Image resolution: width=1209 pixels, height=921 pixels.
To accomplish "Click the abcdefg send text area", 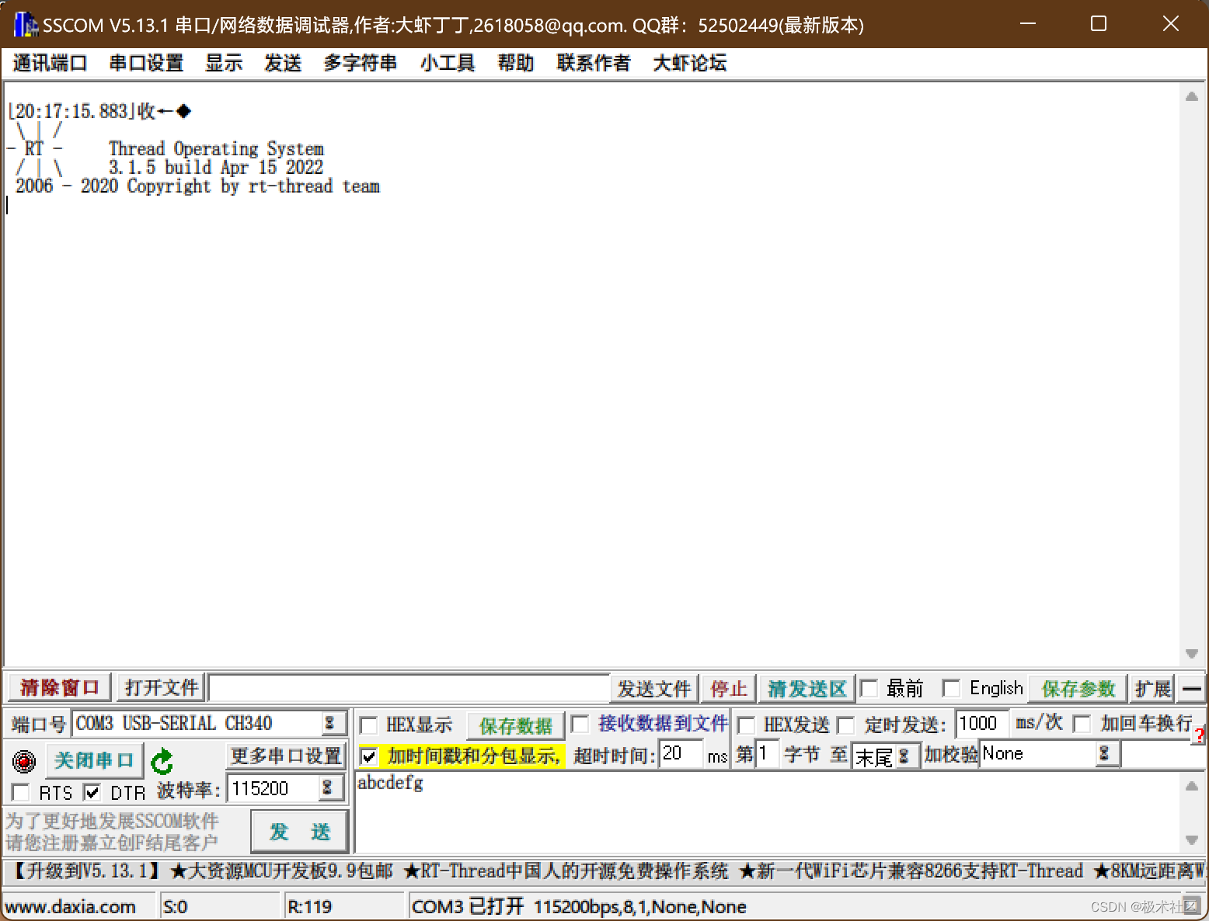I will (768, 812).
